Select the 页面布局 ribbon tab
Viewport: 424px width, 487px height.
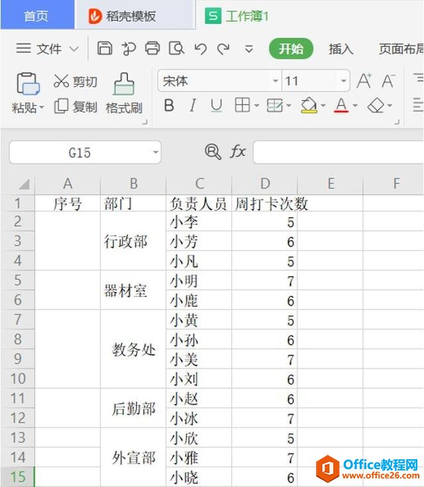pos(401,49)
